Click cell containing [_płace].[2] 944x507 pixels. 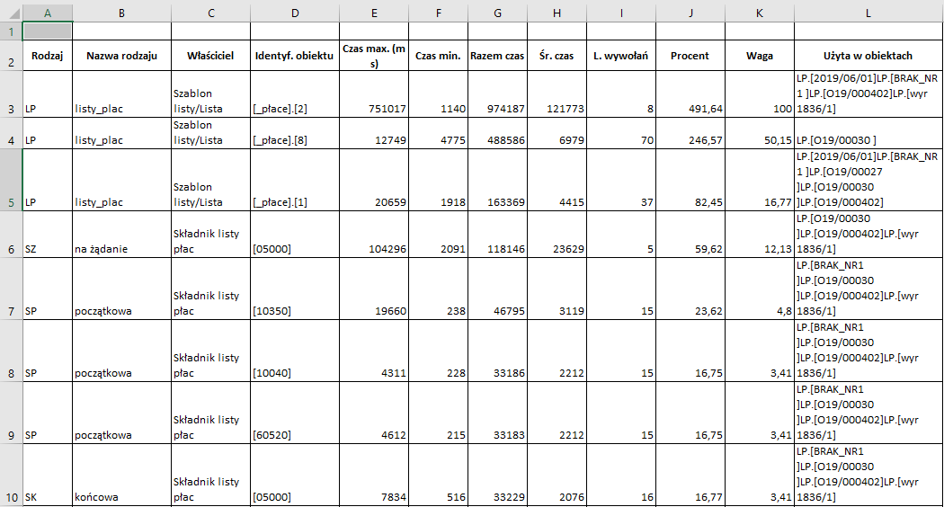point(295,93)
